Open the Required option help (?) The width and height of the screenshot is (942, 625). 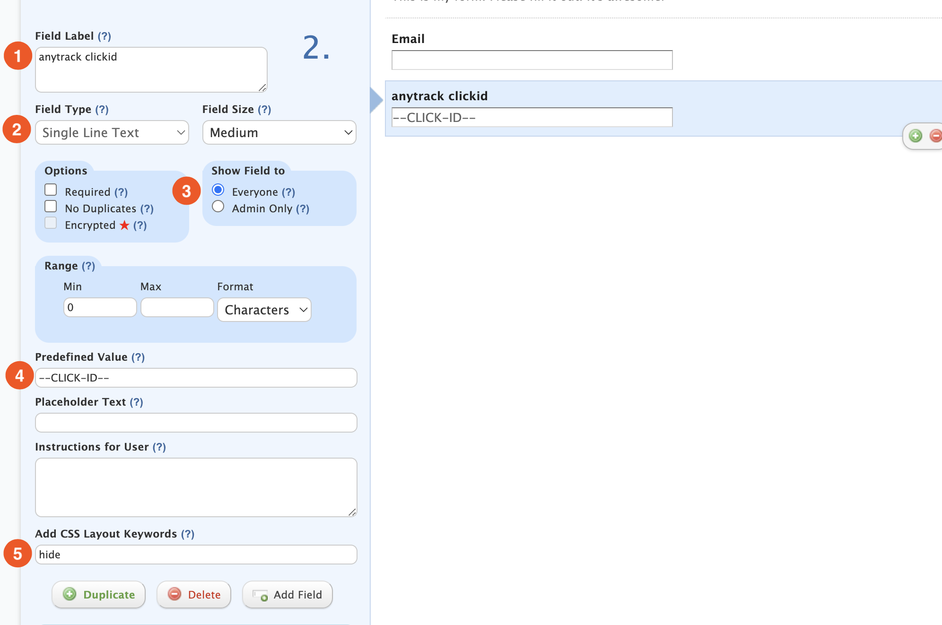pos(121,192)
